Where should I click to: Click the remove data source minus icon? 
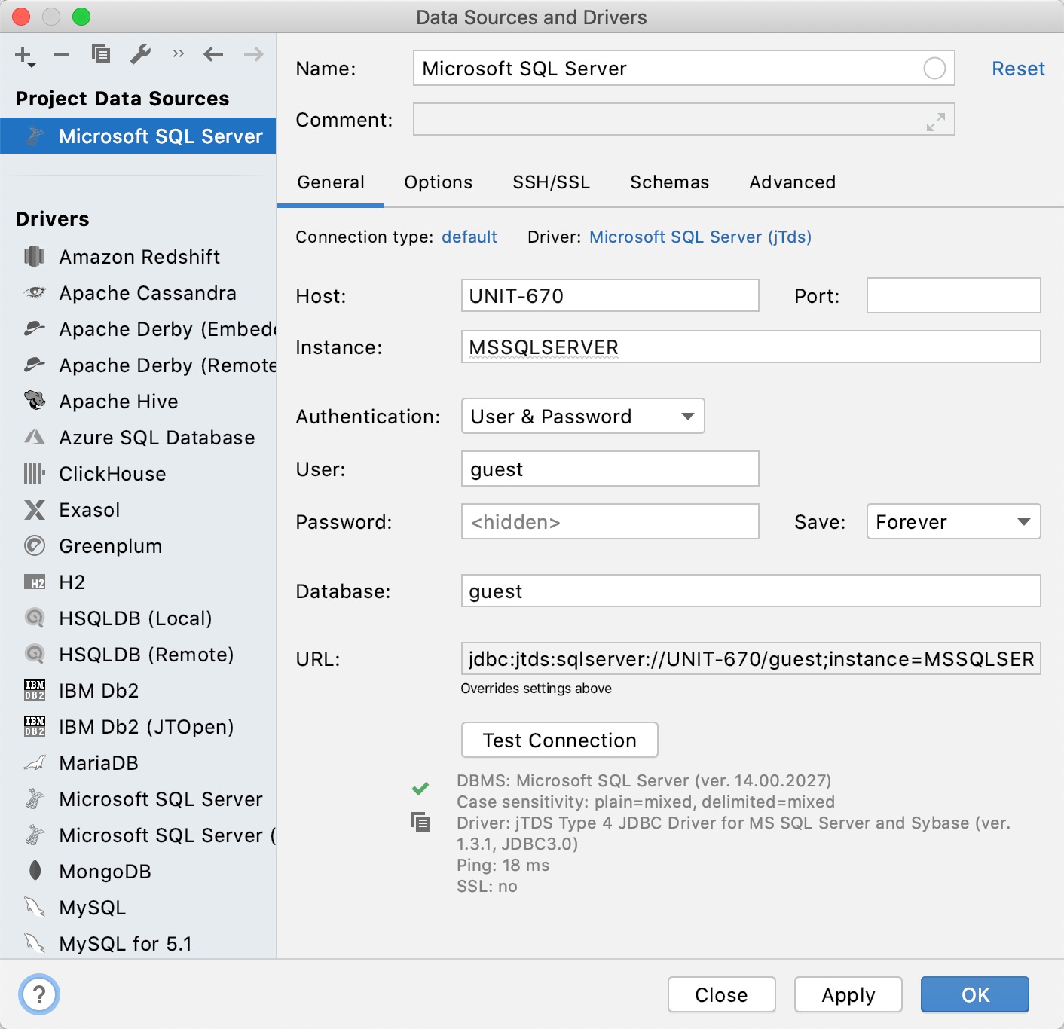click(62, 54)
